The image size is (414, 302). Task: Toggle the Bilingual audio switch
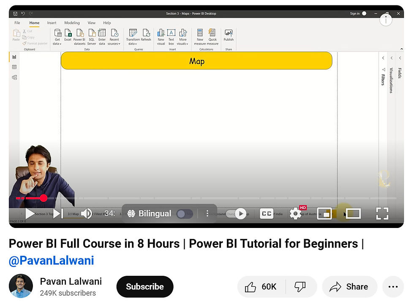click(x=185, y=214)
